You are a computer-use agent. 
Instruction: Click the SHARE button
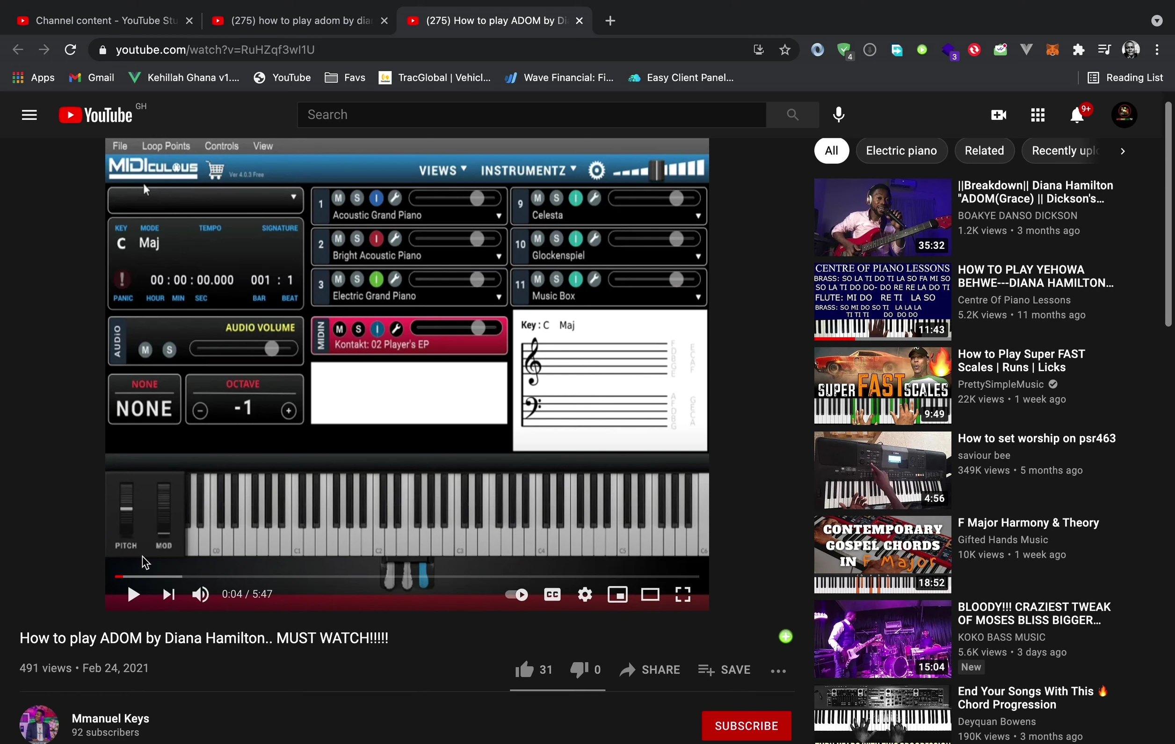(x=650, y=670)
